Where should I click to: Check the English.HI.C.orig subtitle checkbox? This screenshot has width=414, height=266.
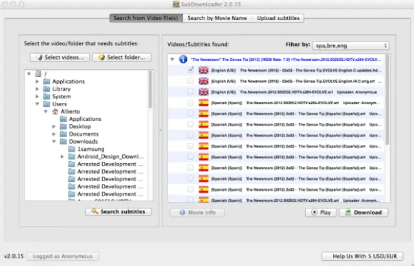pos(190,81)
